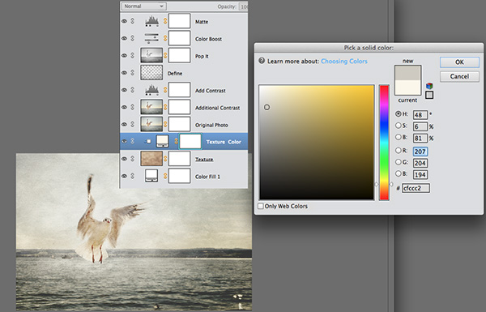
Task: Select the Texture layer brown thumbnail
Action: (x=151, y=159)
